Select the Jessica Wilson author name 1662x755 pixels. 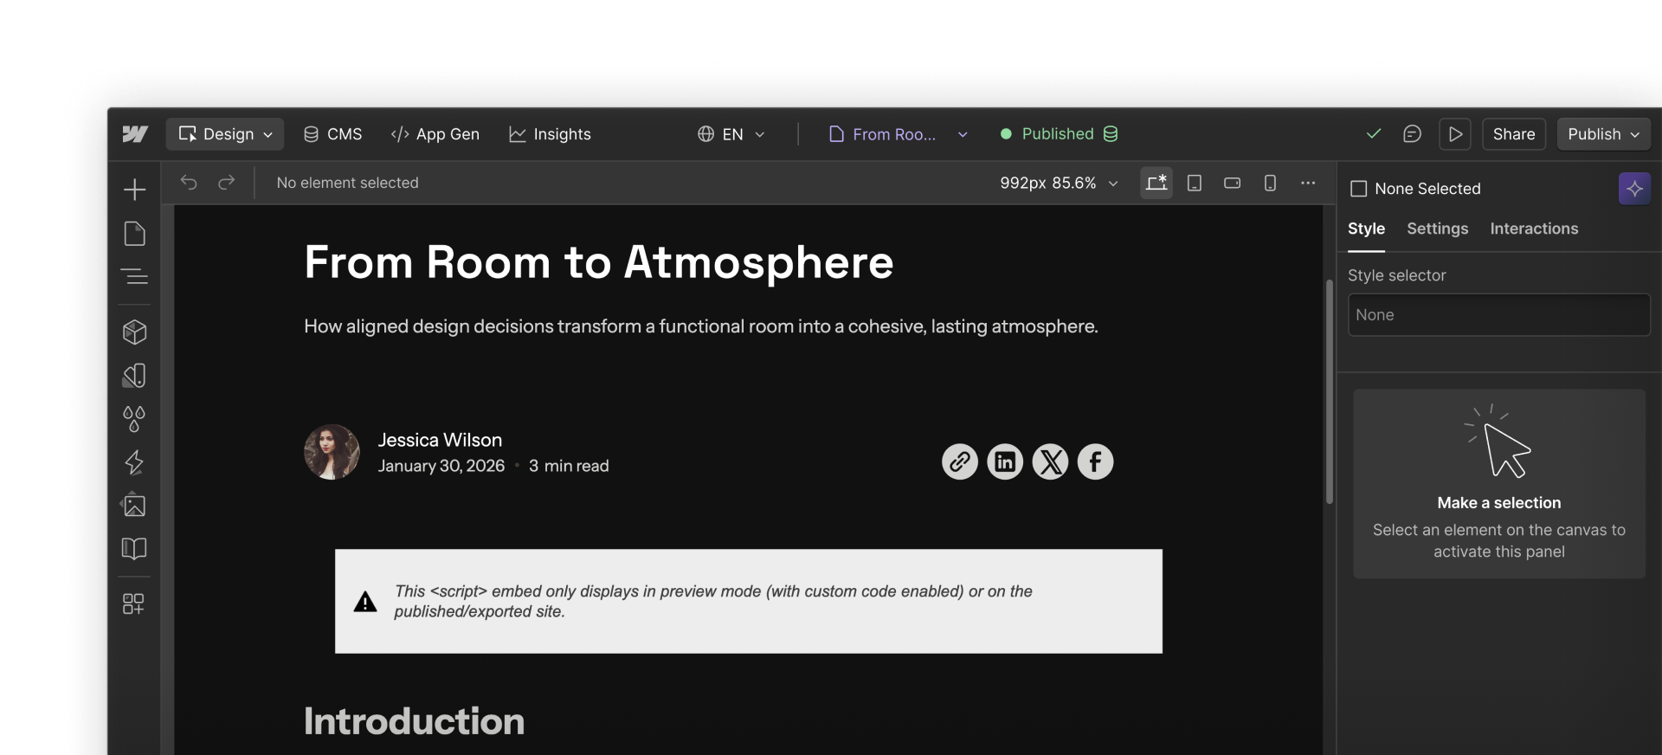click(440, 440)
